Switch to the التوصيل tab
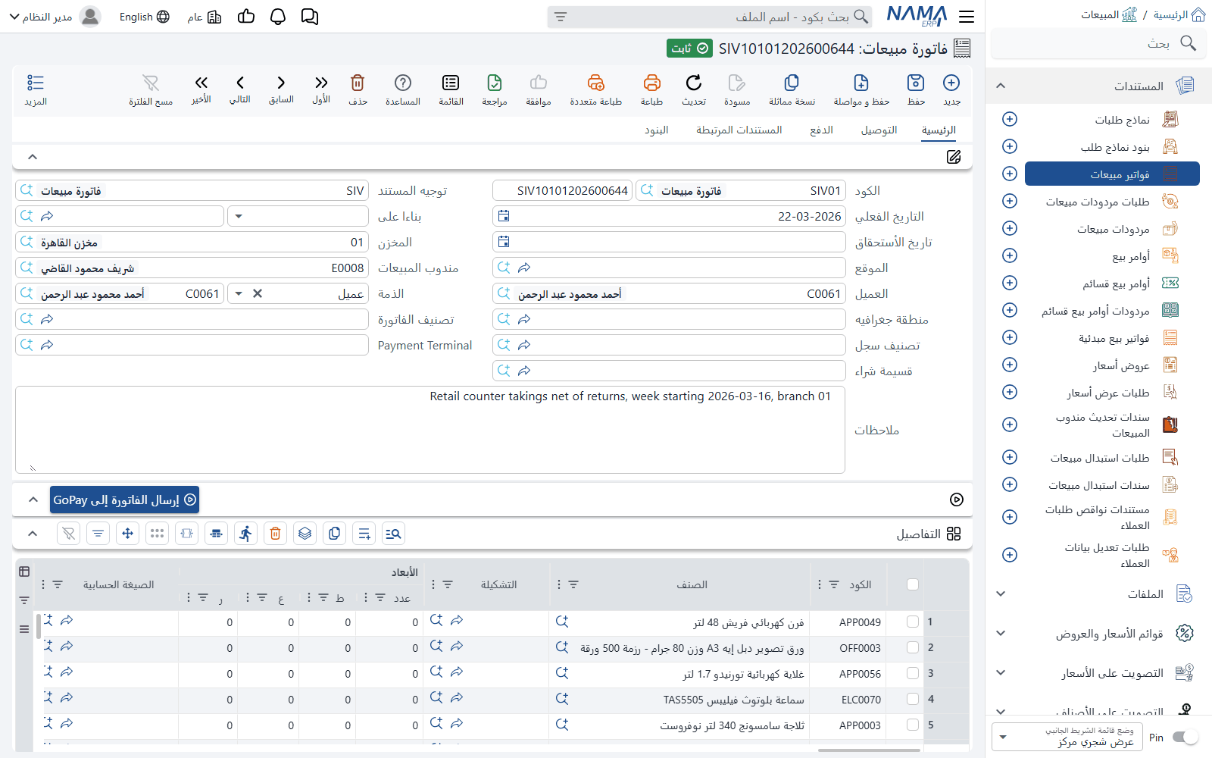1212x758 pixels. click(879, 130)
